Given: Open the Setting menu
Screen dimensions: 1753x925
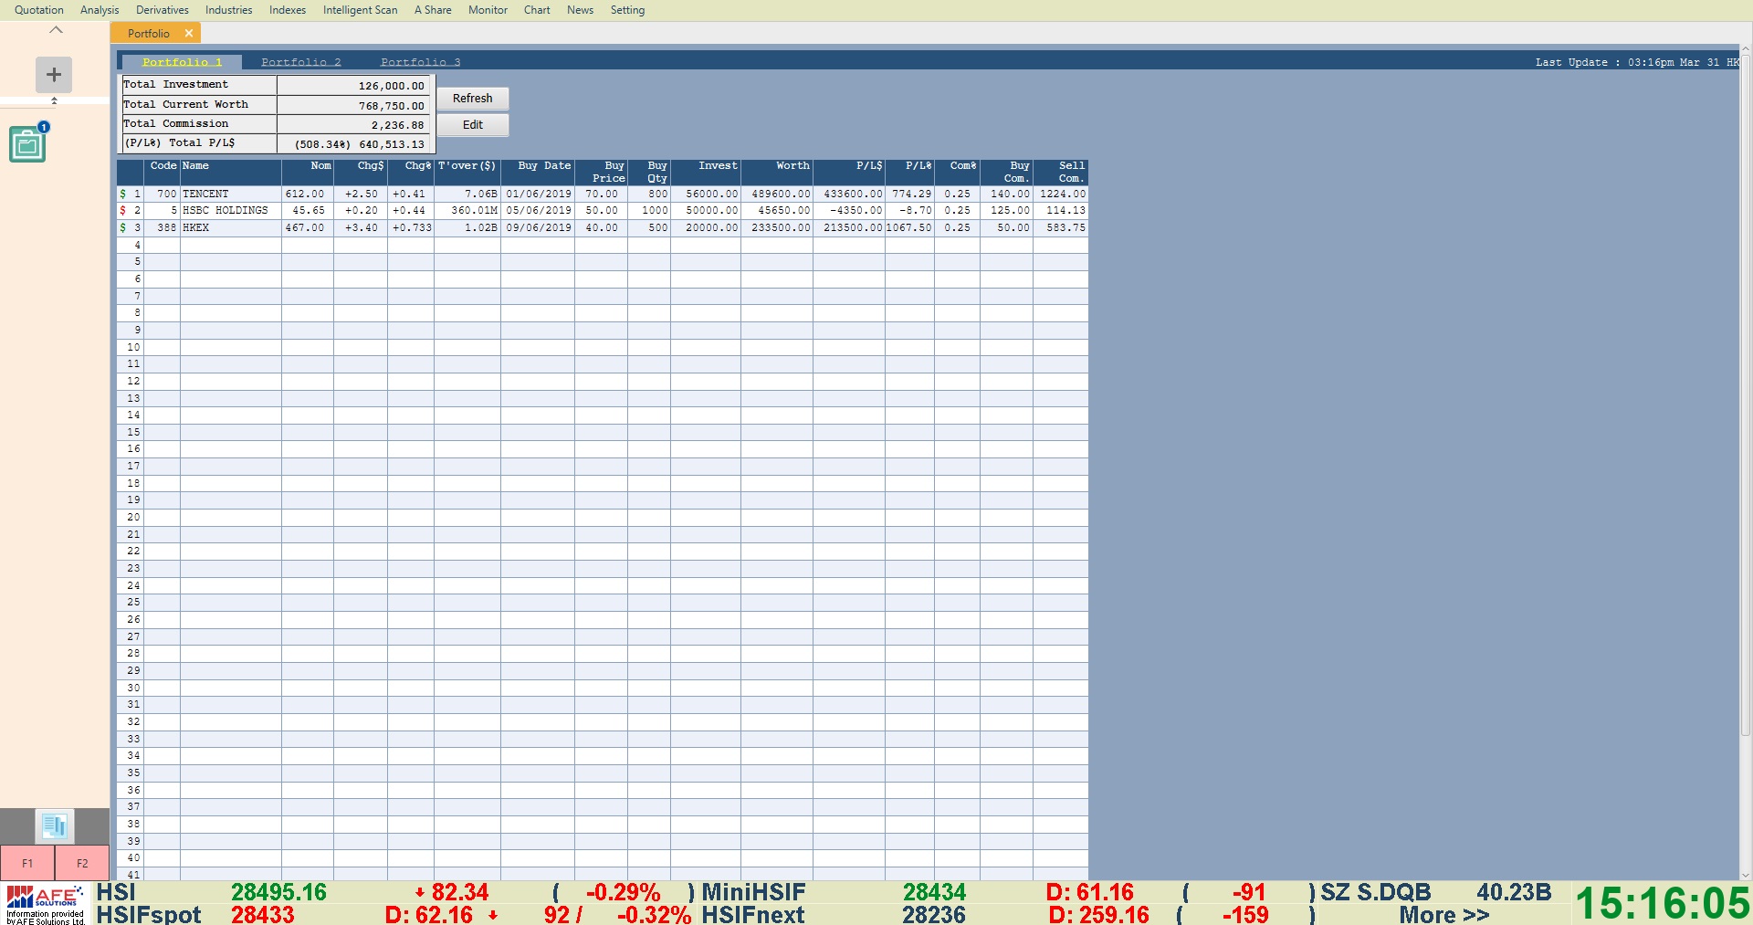Looking at the screenshot, I should pyautogui.click(x=627, y=10).
